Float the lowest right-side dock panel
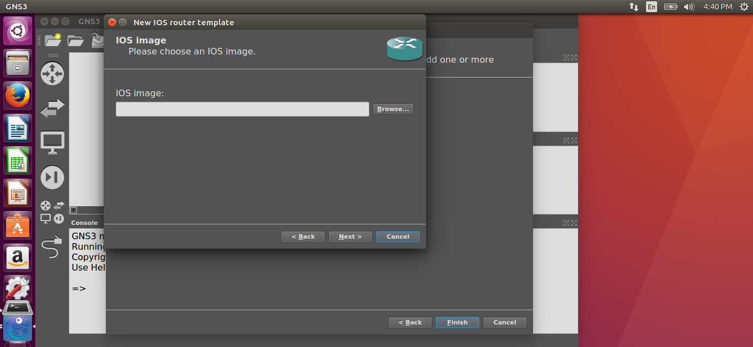 point(566,223)
